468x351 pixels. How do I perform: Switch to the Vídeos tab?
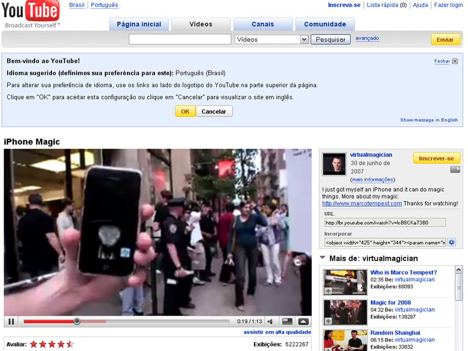coord(201,24)
